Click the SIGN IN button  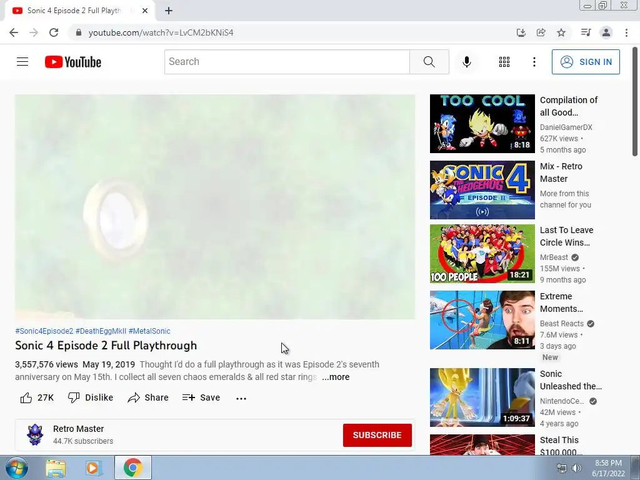click(586, 62)
